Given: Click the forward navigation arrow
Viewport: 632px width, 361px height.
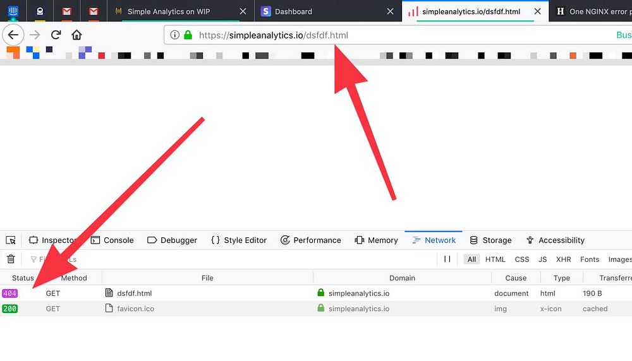Looking at the screenshot, I should 35,35.
